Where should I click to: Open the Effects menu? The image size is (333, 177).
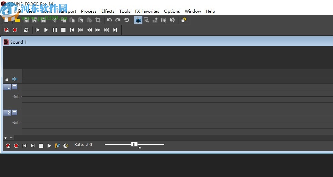point(108,11)
